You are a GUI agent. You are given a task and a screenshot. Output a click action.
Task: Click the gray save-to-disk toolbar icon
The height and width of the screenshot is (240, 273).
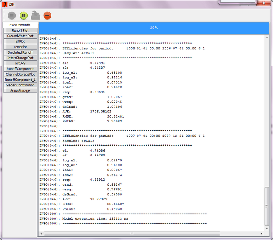tap(35, 16)
